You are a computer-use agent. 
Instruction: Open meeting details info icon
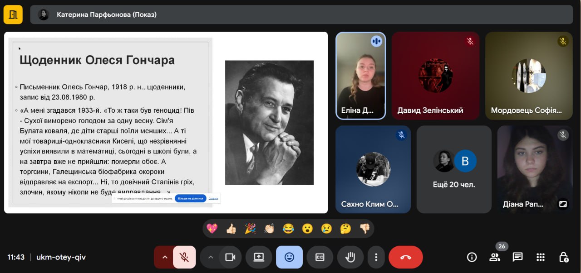click(x=472, y=257)
